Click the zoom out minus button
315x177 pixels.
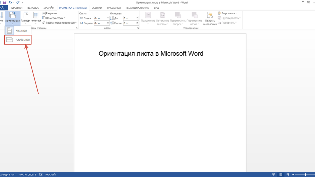tap(293, 175)
